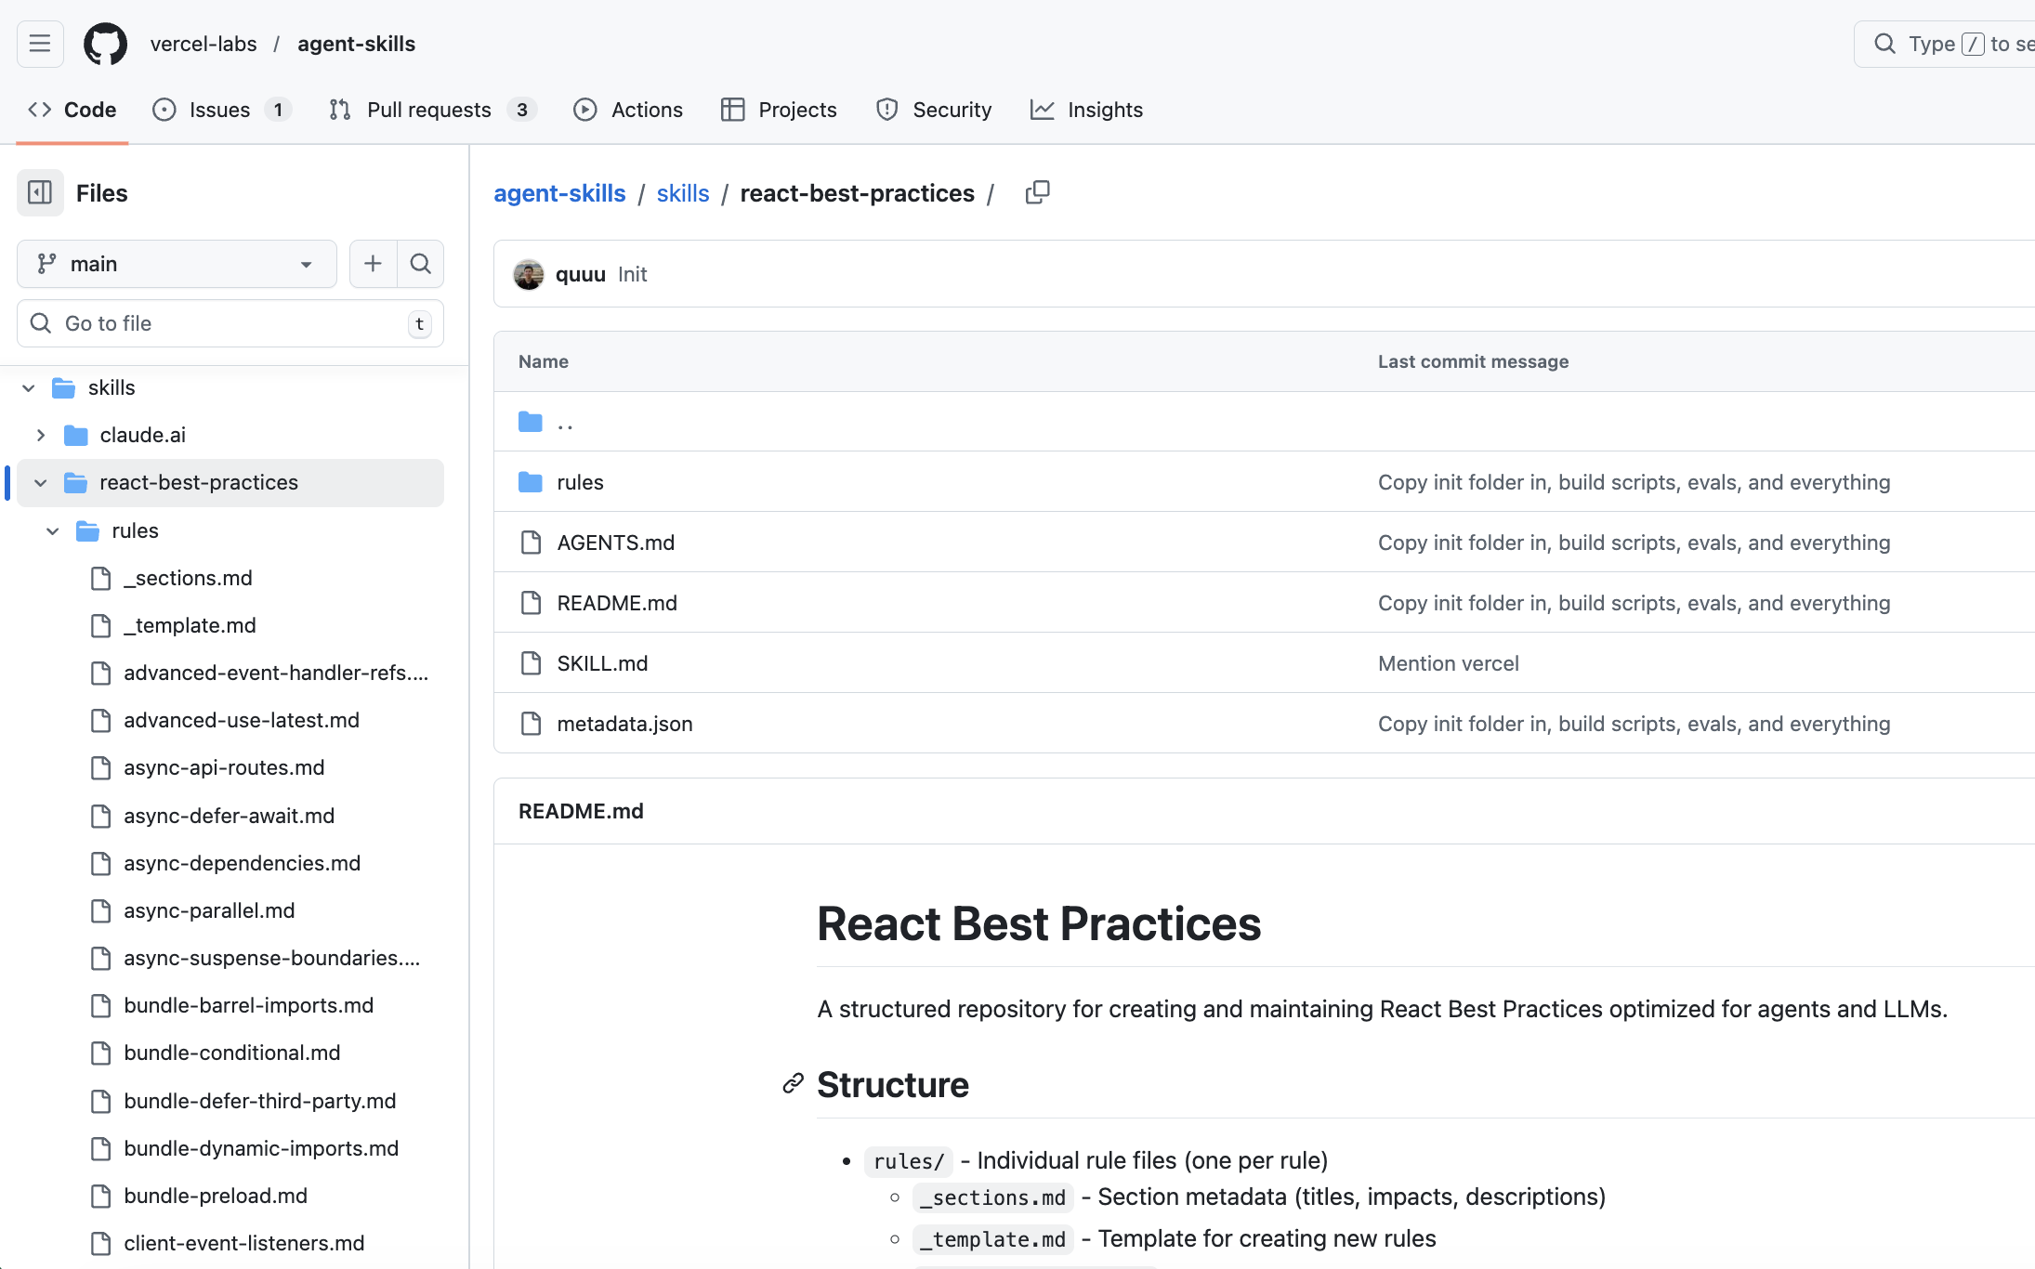Click the skills breadcrumb link
This screenshot has width=2035, height=1269.
[682, 193]
